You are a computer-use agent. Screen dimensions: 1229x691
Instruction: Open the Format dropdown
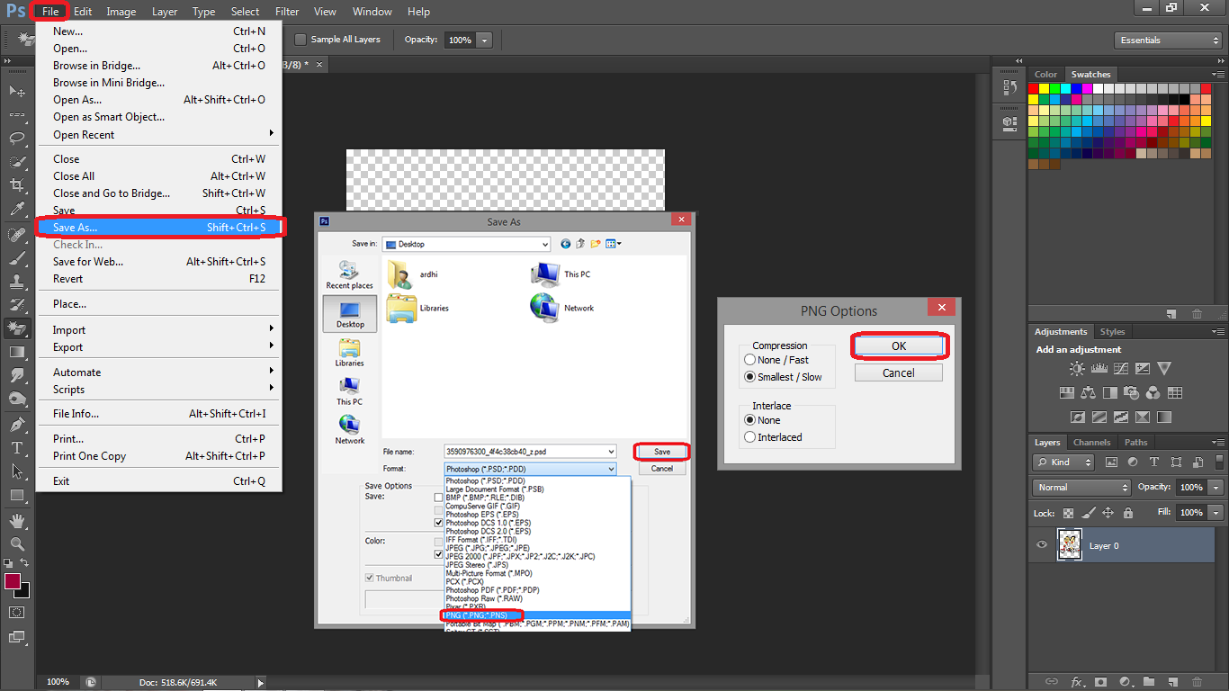530,469
